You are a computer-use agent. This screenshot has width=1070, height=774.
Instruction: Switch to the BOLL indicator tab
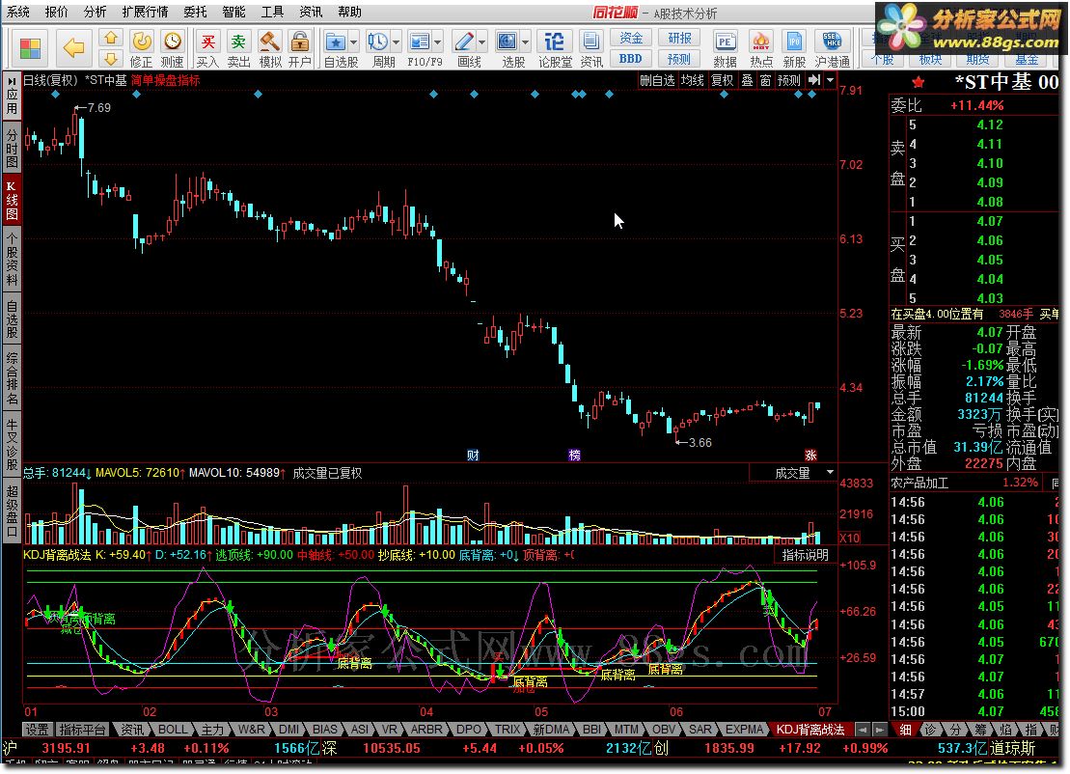click(173, 729)
